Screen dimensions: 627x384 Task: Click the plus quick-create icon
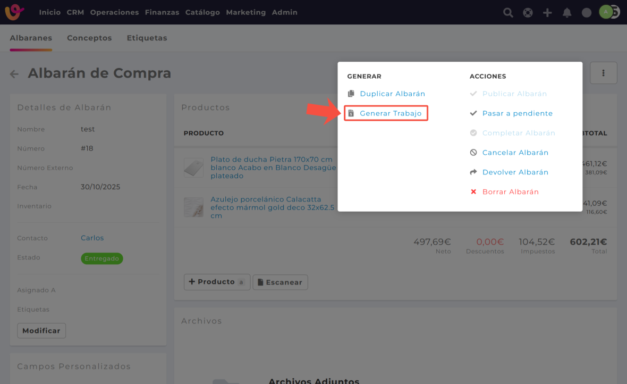pyautogui.click(x=547, y=13)
